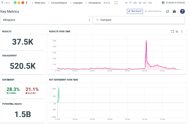Click the Filters funnel icon
Screen dimensions: 190x124
tap(2, 3)
